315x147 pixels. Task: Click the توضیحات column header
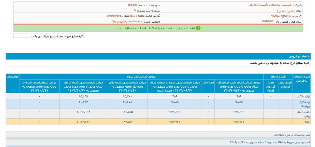coord(12,76)
